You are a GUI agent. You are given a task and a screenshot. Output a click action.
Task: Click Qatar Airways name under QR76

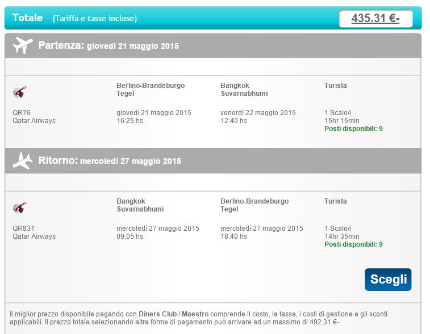[x=34, y=121]
